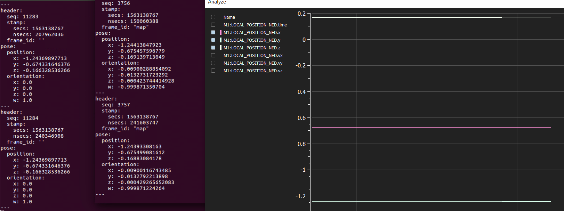Enable the M1:LOCAL_POSITION_NED.vx checkbox
This screenshot has height=211, width=564.
[x=213, y=55]
